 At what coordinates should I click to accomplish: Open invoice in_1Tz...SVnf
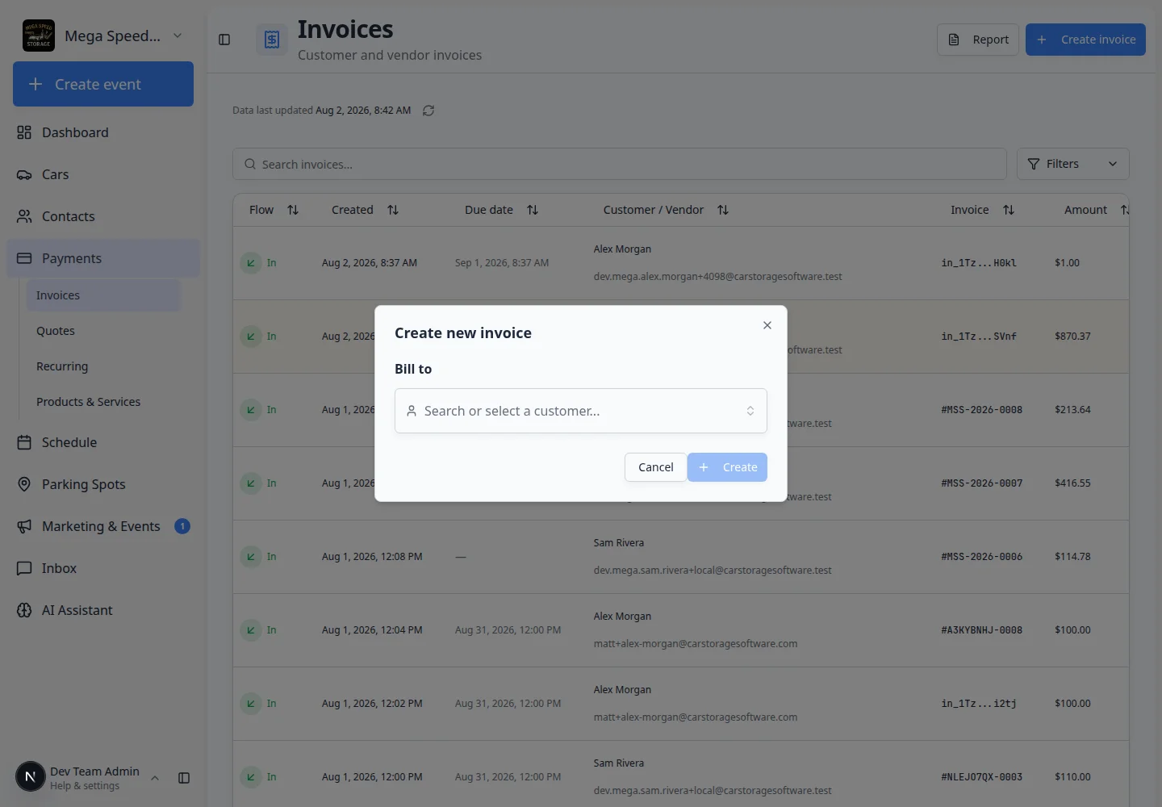(979, 337)
